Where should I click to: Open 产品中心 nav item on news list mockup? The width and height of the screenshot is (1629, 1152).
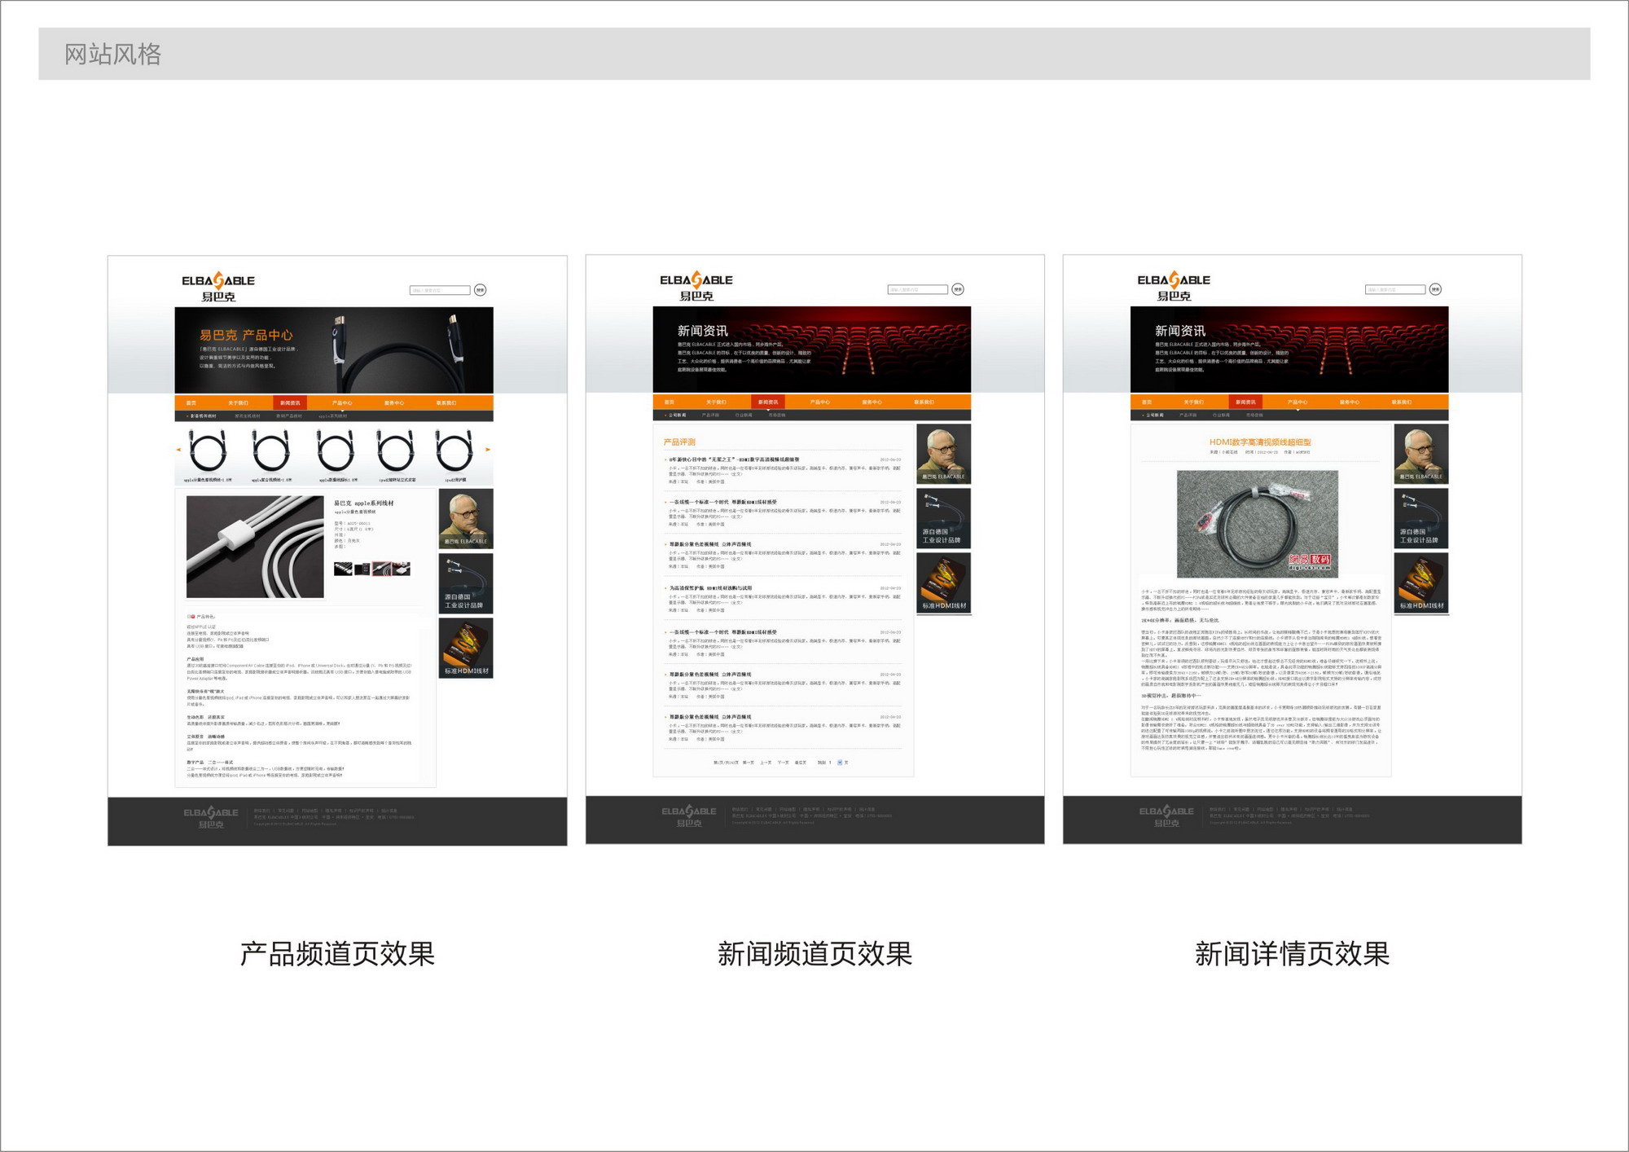click(x=820, y=402)
